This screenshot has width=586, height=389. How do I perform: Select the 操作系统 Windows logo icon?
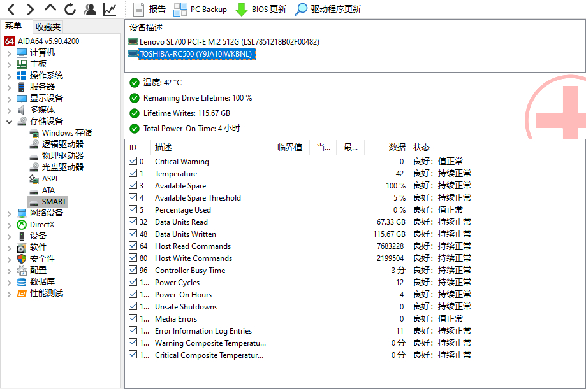point(22,75)
